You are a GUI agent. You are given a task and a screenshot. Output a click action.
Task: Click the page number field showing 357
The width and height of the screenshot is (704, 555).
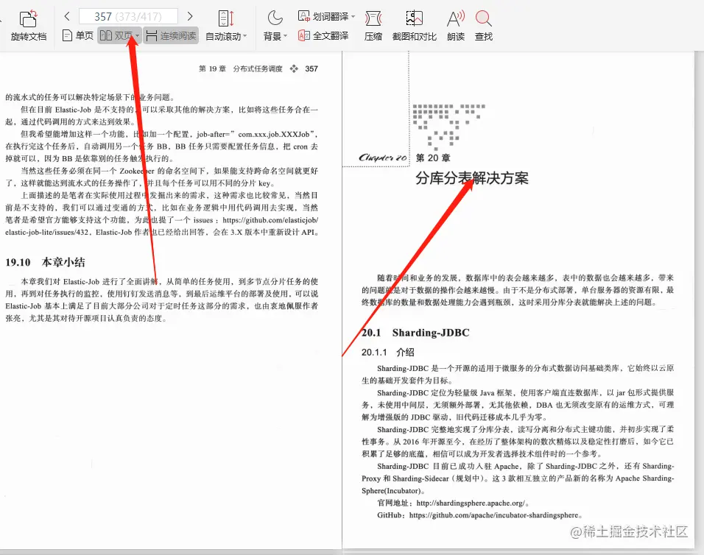[128, 17]
